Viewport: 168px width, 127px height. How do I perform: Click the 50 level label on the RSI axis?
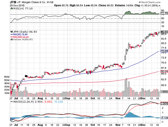163,18
